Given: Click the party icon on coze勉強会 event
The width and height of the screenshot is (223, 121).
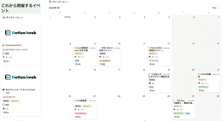Looking at the screenshot, I should coord(75,48).
